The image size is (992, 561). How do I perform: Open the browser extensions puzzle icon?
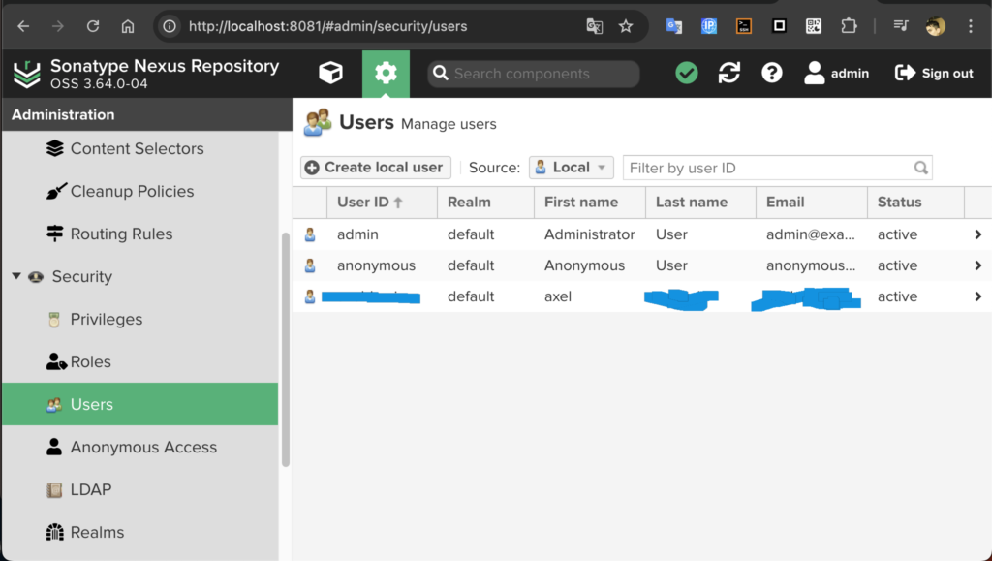pos(849,26)
